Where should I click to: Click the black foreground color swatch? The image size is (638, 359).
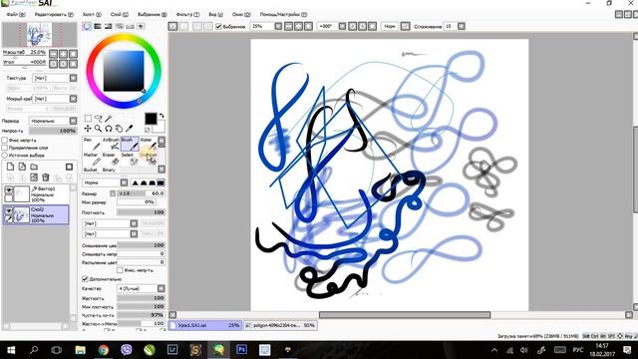pyautogui.click(x=151, y=119)
